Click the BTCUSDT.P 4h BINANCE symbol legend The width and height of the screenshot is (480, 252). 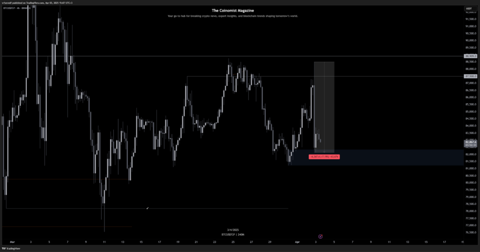17,8
